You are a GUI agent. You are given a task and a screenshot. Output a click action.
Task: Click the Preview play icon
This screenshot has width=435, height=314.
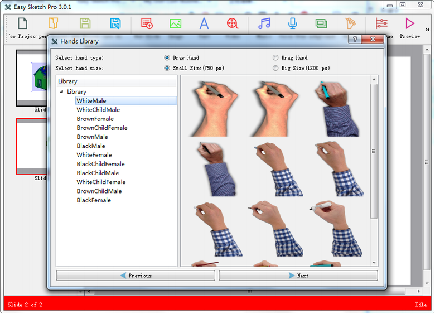coord(410,23)
